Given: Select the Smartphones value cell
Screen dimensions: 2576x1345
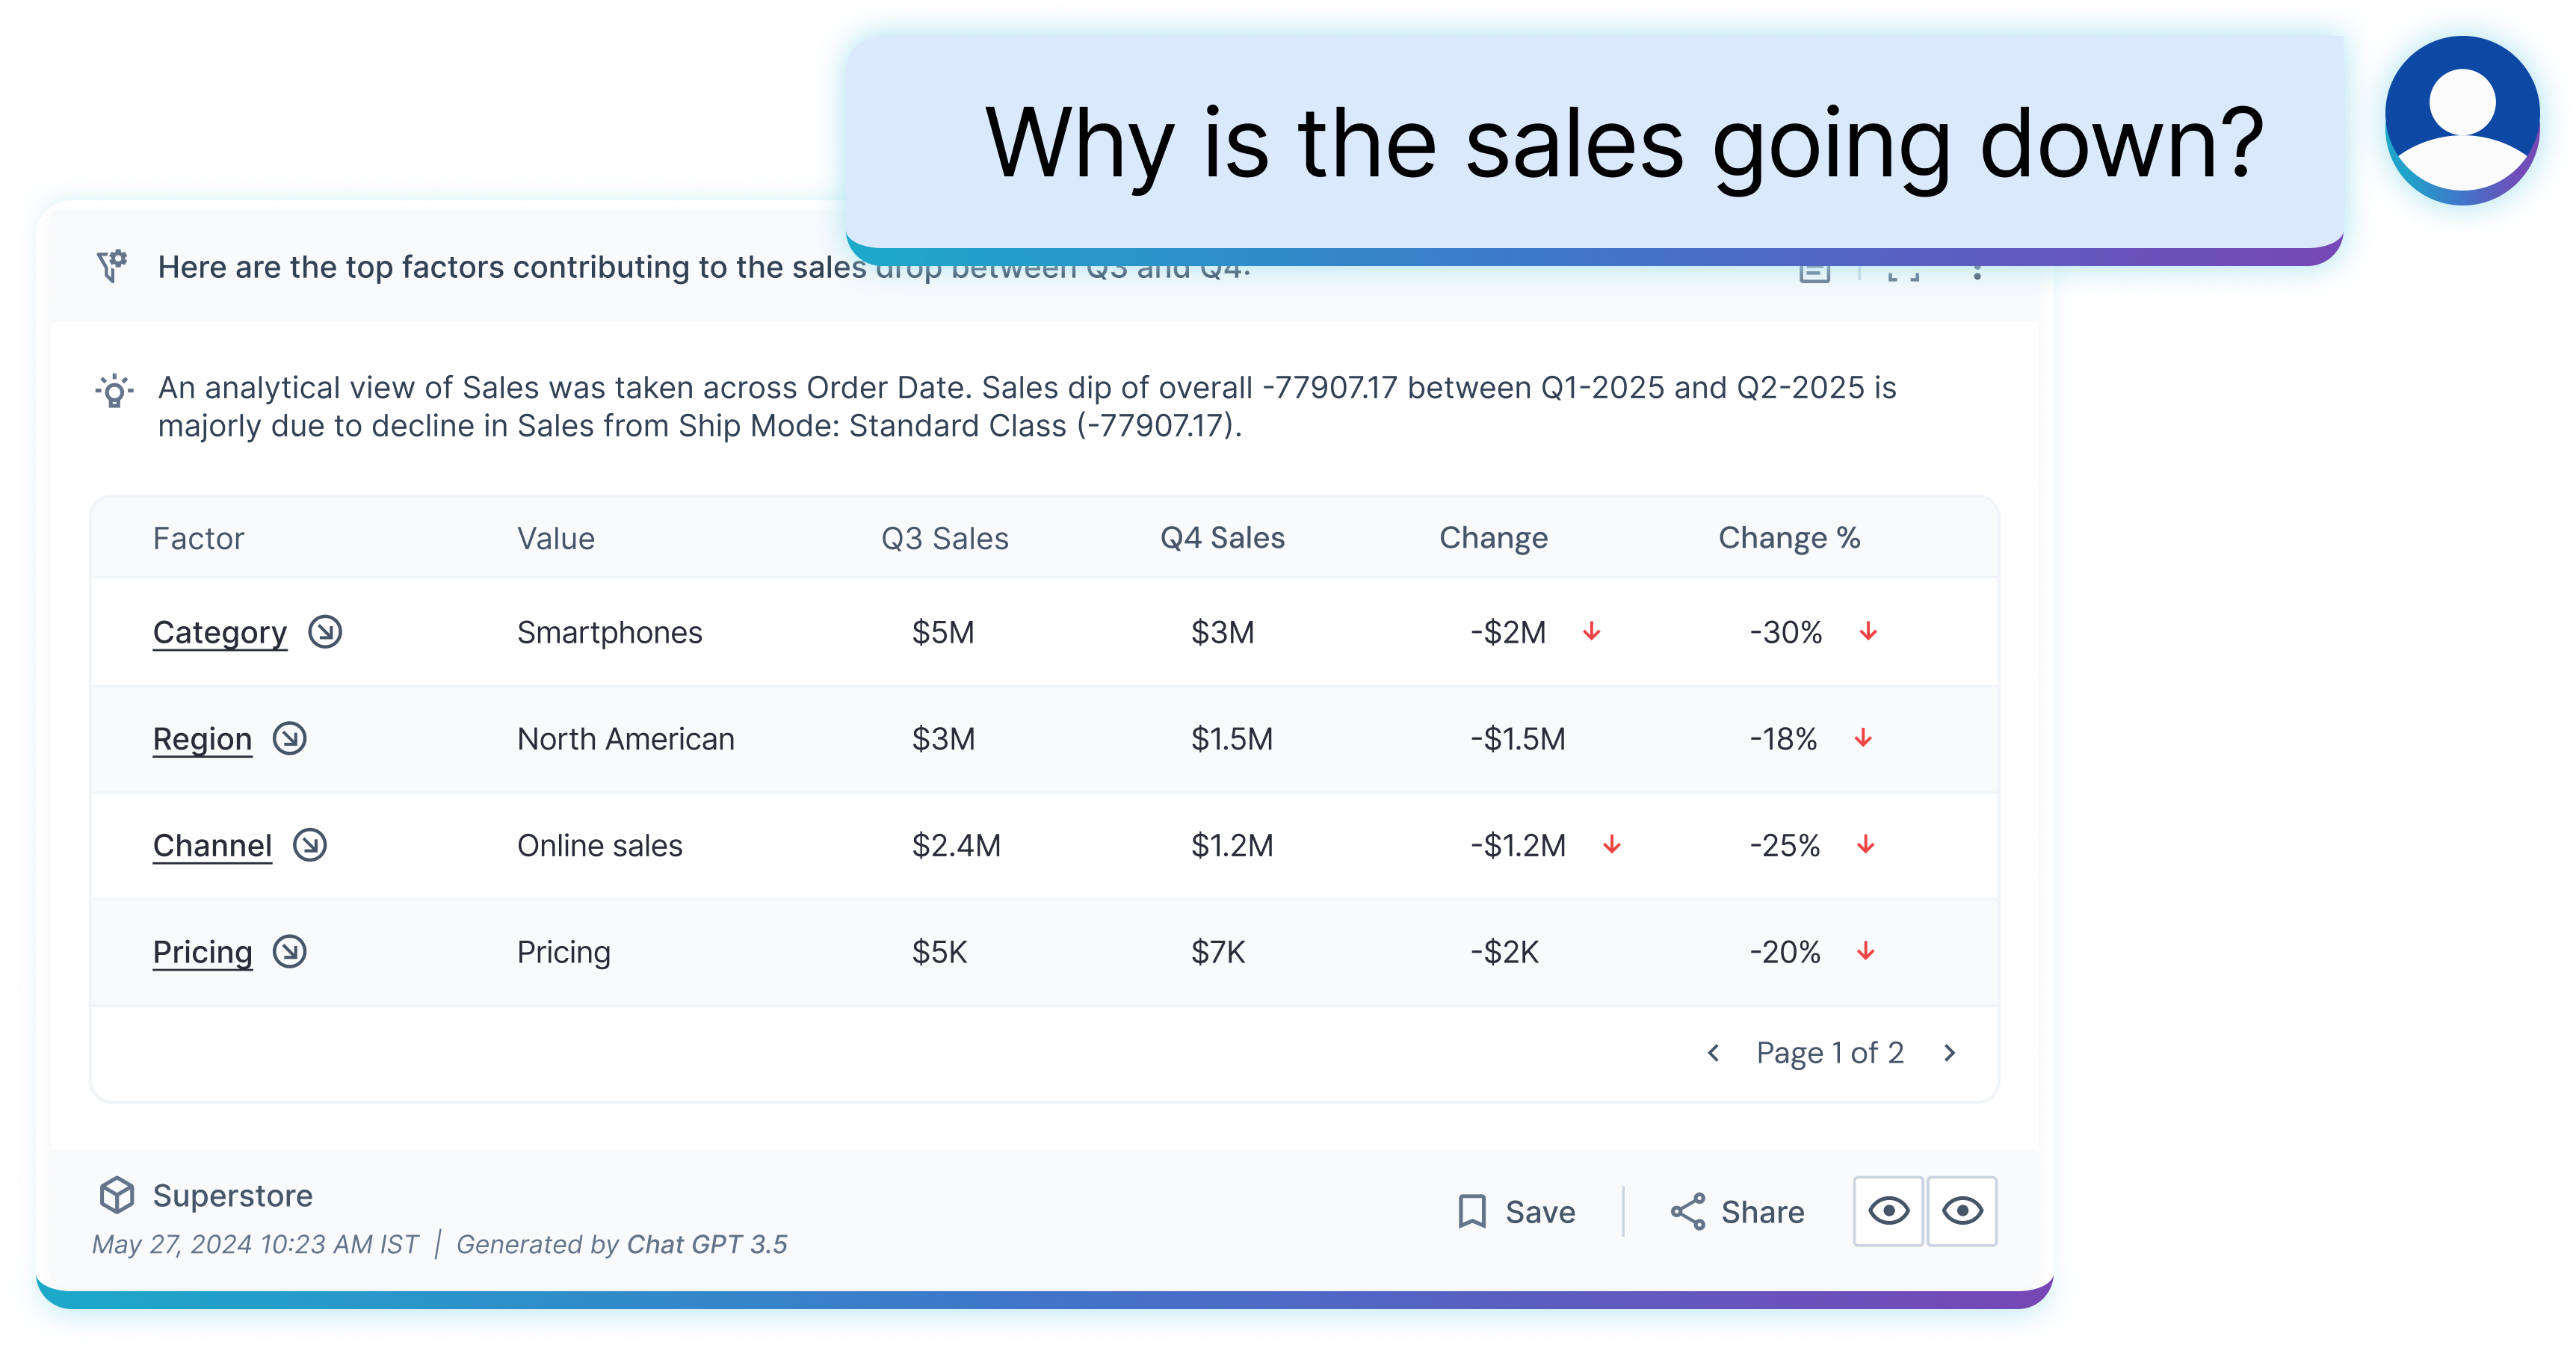Looking at the screenshot, I should pyautogui.click(x=609, y=632).
